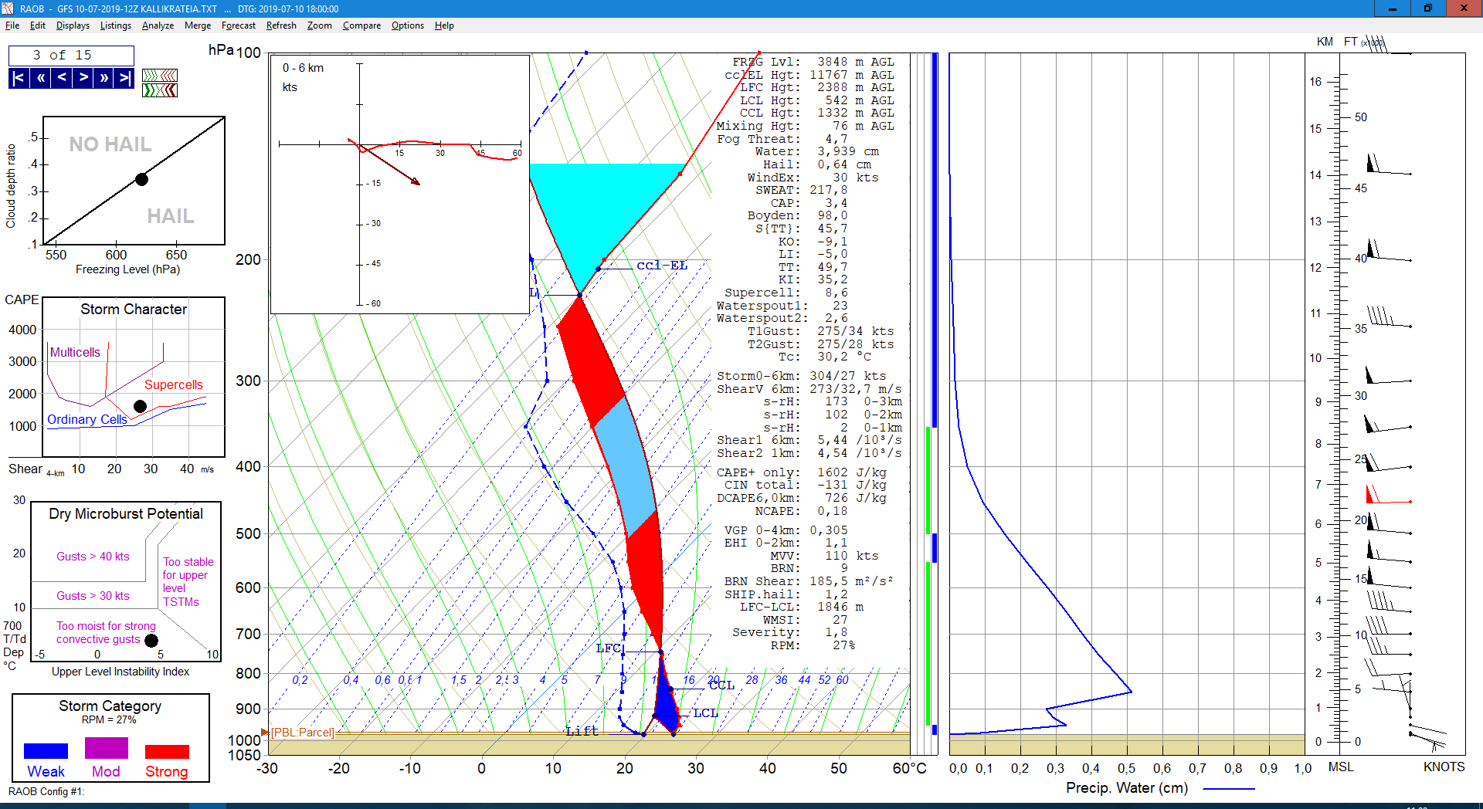Screen dimensions: 1483x809
Task: Open the File menu
Action: (12, 25)
